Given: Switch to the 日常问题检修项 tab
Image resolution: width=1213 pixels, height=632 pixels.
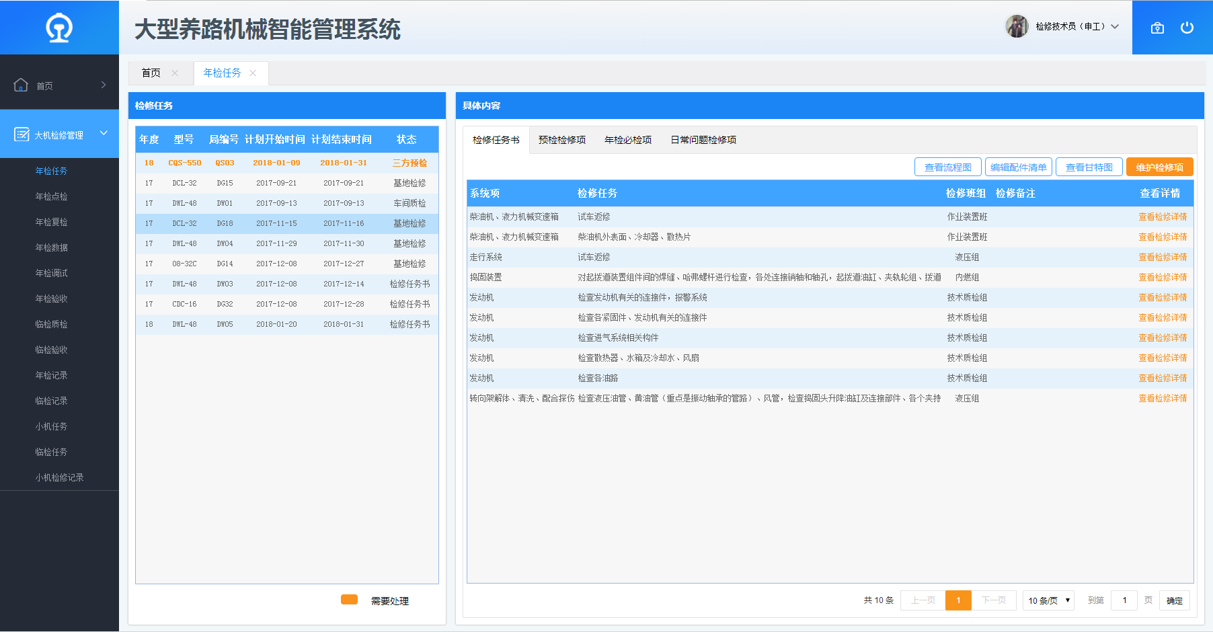Looking at the screenshot, I should [x=703, y=140].
